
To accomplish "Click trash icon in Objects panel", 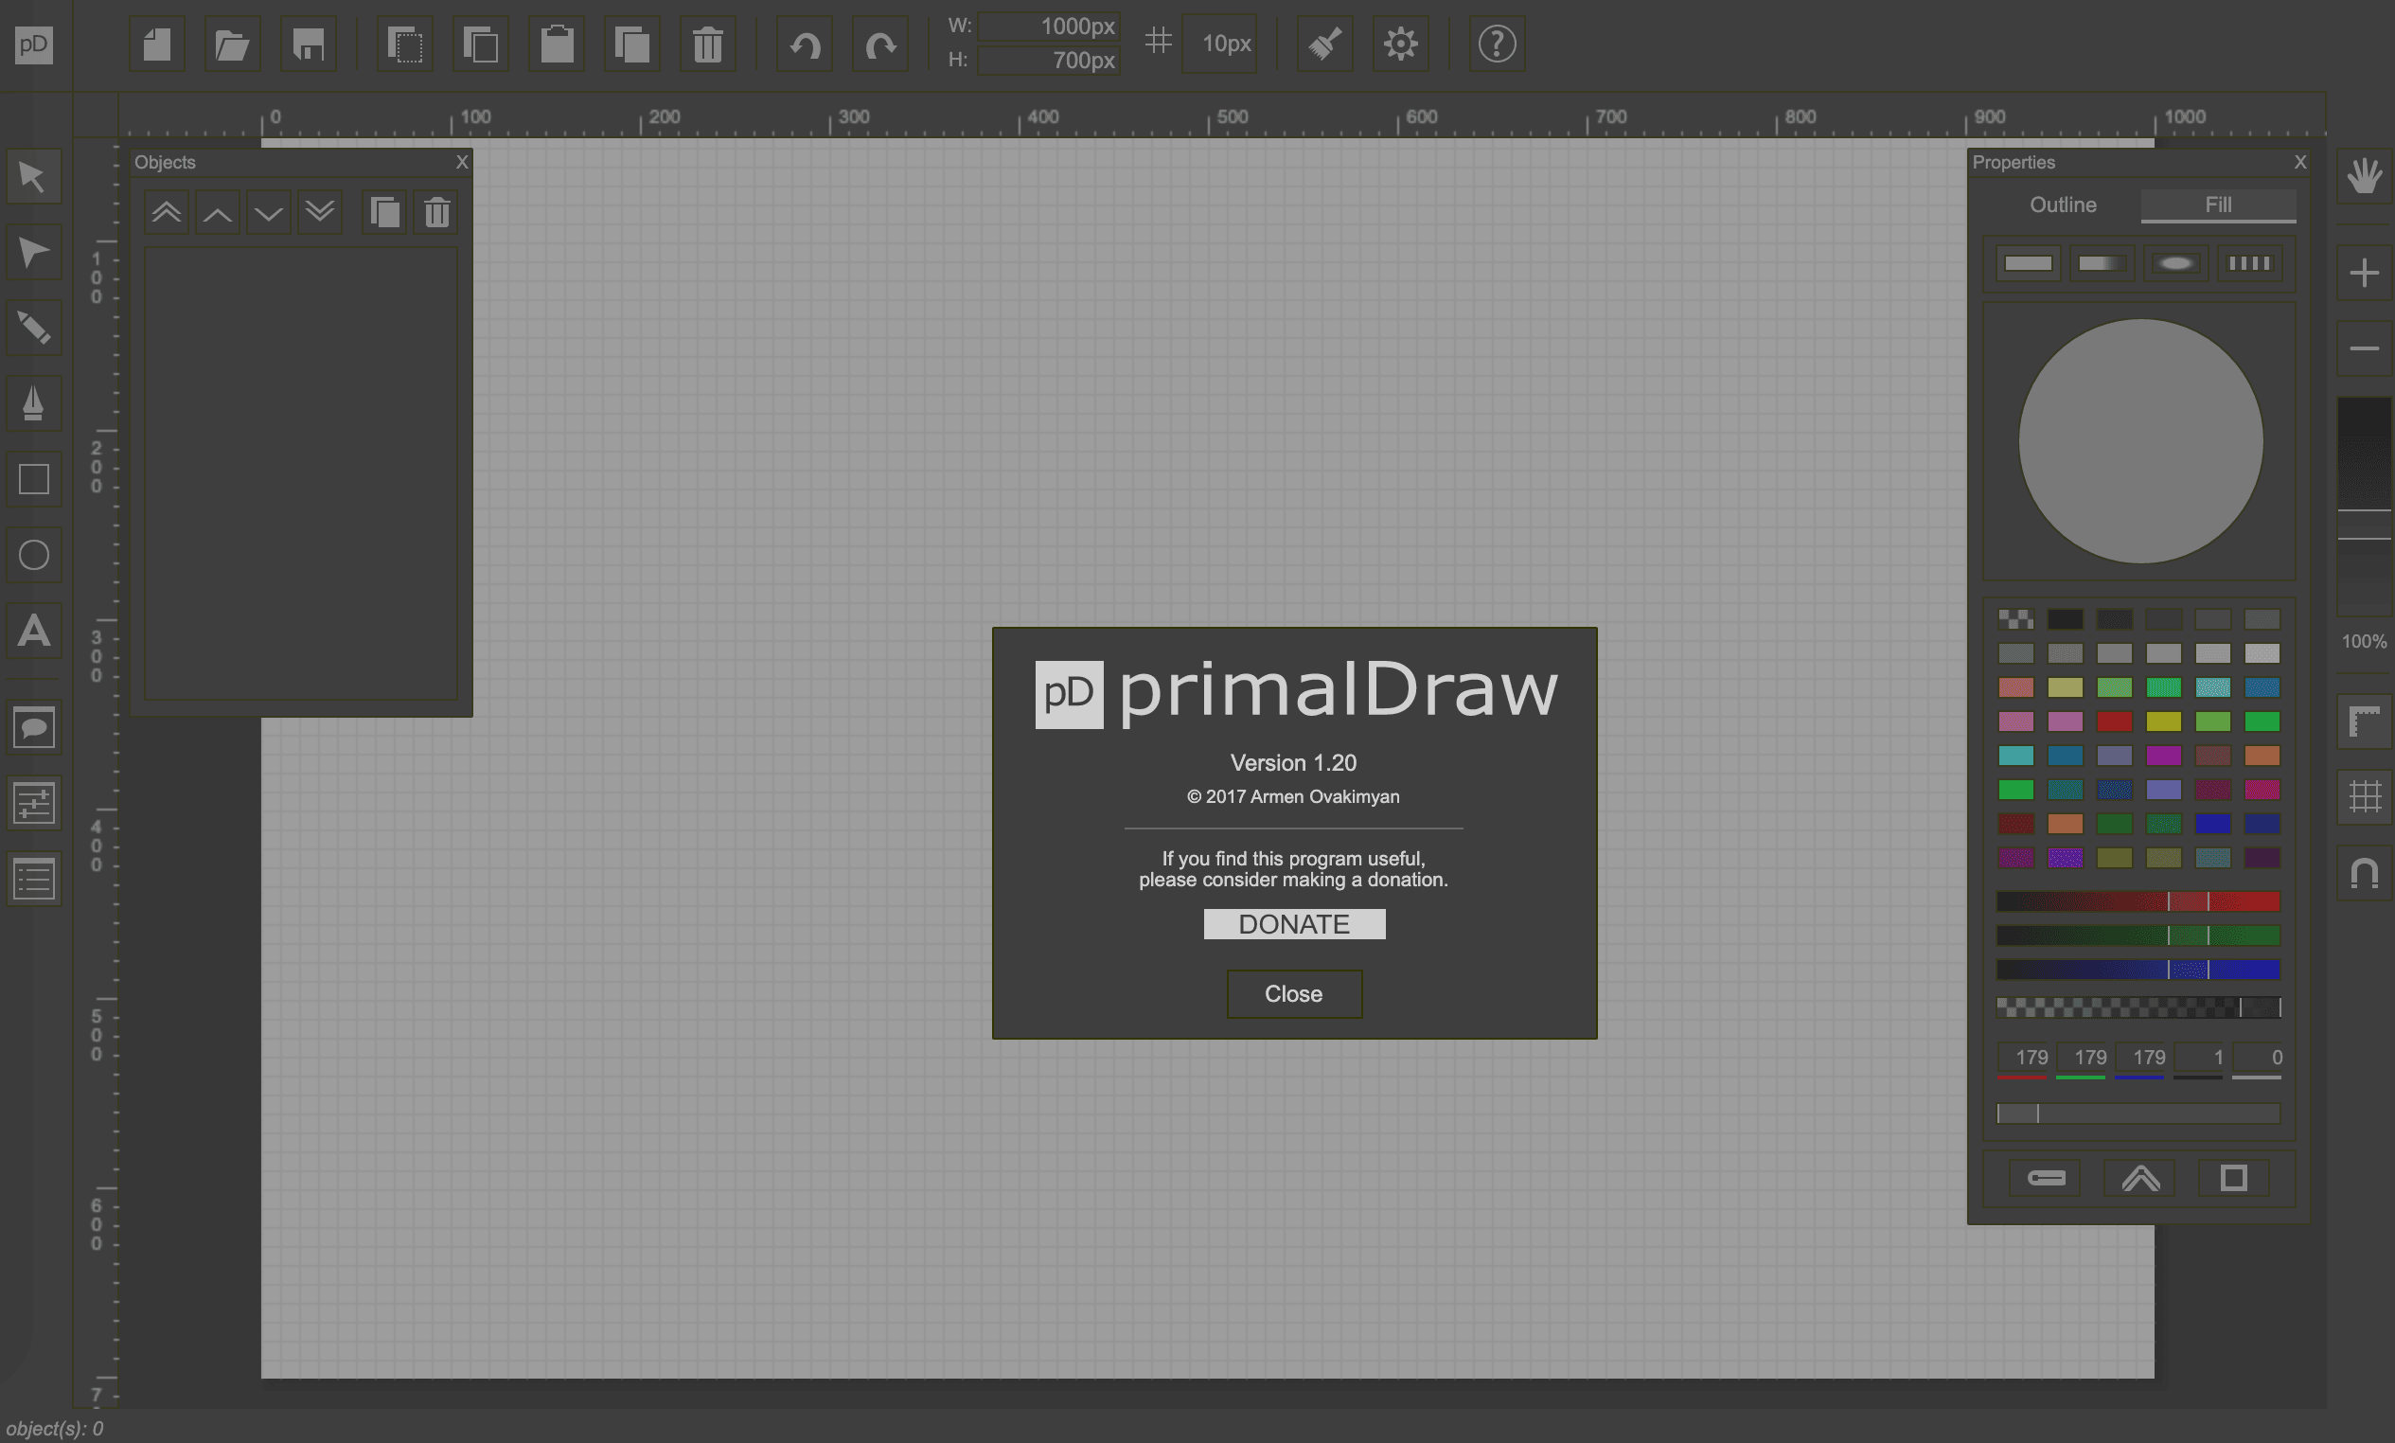I will point(437,212).
